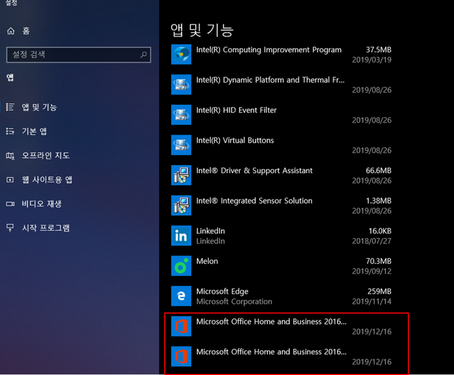Click the 2019/09/12 install date
Image resolution: width=454 pixels, height=375 pixels.
point(372,271)
